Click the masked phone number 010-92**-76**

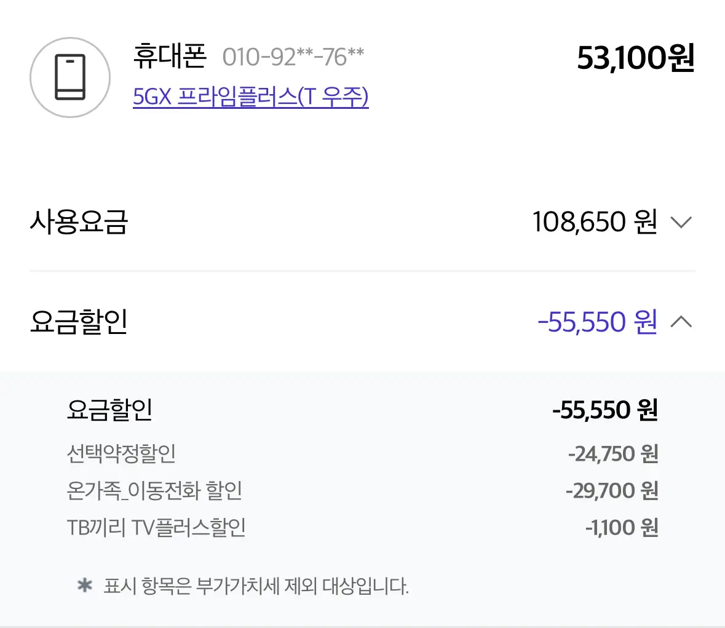point(293,57)
